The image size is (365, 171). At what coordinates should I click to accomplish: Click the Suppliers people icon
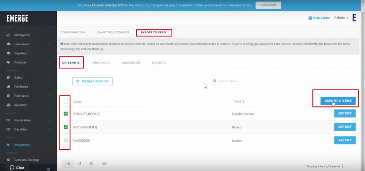pos(8,53)
